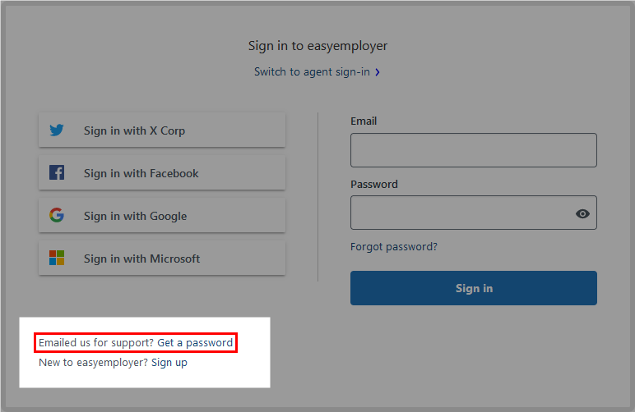The width and height of the screenshot is (635, 412).
Task: Follow the Sign up link
Action: point(169,362)
